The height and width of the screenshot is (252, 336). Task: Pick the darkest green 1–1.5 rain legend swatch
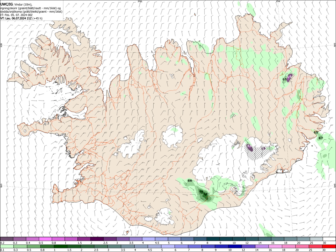pyautogui.click(x=61, y=246)
